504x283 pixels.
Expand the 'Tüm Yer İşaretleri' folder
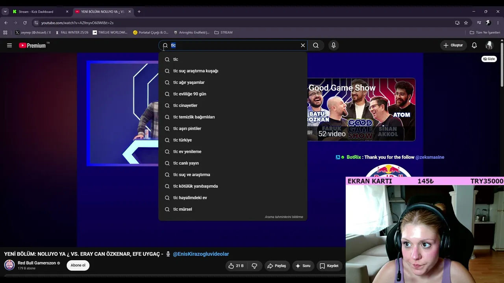[485, 33]
